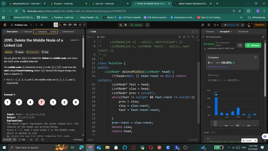Dislike the problem thumbs-down icon
The width and height of the screenshot is (268, 151).
[15, 140]
